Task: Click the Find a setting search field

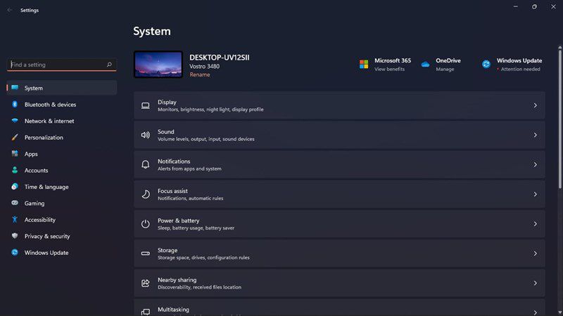Action: (x=62, y=65)
